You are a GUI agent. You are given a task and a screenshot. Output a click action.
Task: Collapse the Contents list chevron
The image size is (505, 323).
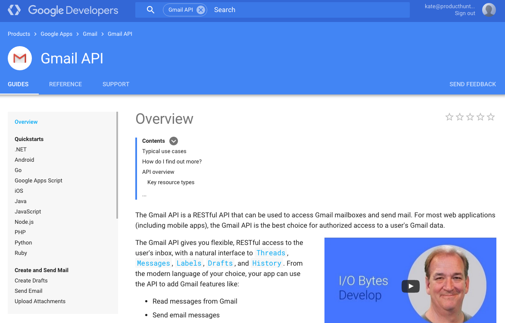[174, 141]
